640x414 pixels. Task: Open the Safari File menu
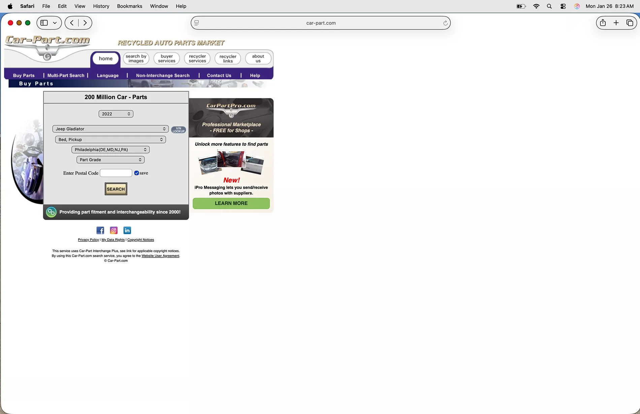pos(46,6)
